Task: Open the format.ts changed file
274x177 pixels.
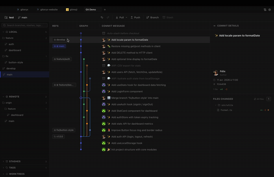Action: point(242,110)
